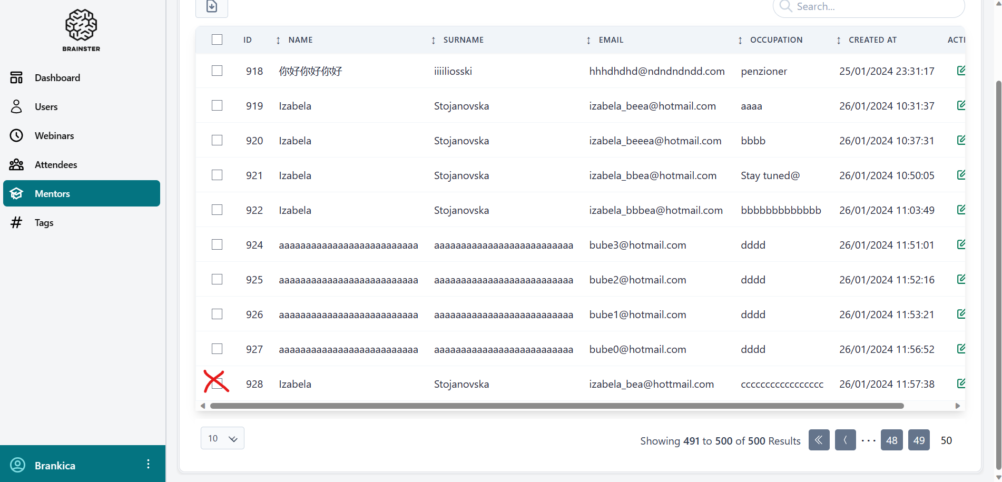This screenshot has height=482, width=1002.
Task: Go to page 48
Action: click(891, 440)
